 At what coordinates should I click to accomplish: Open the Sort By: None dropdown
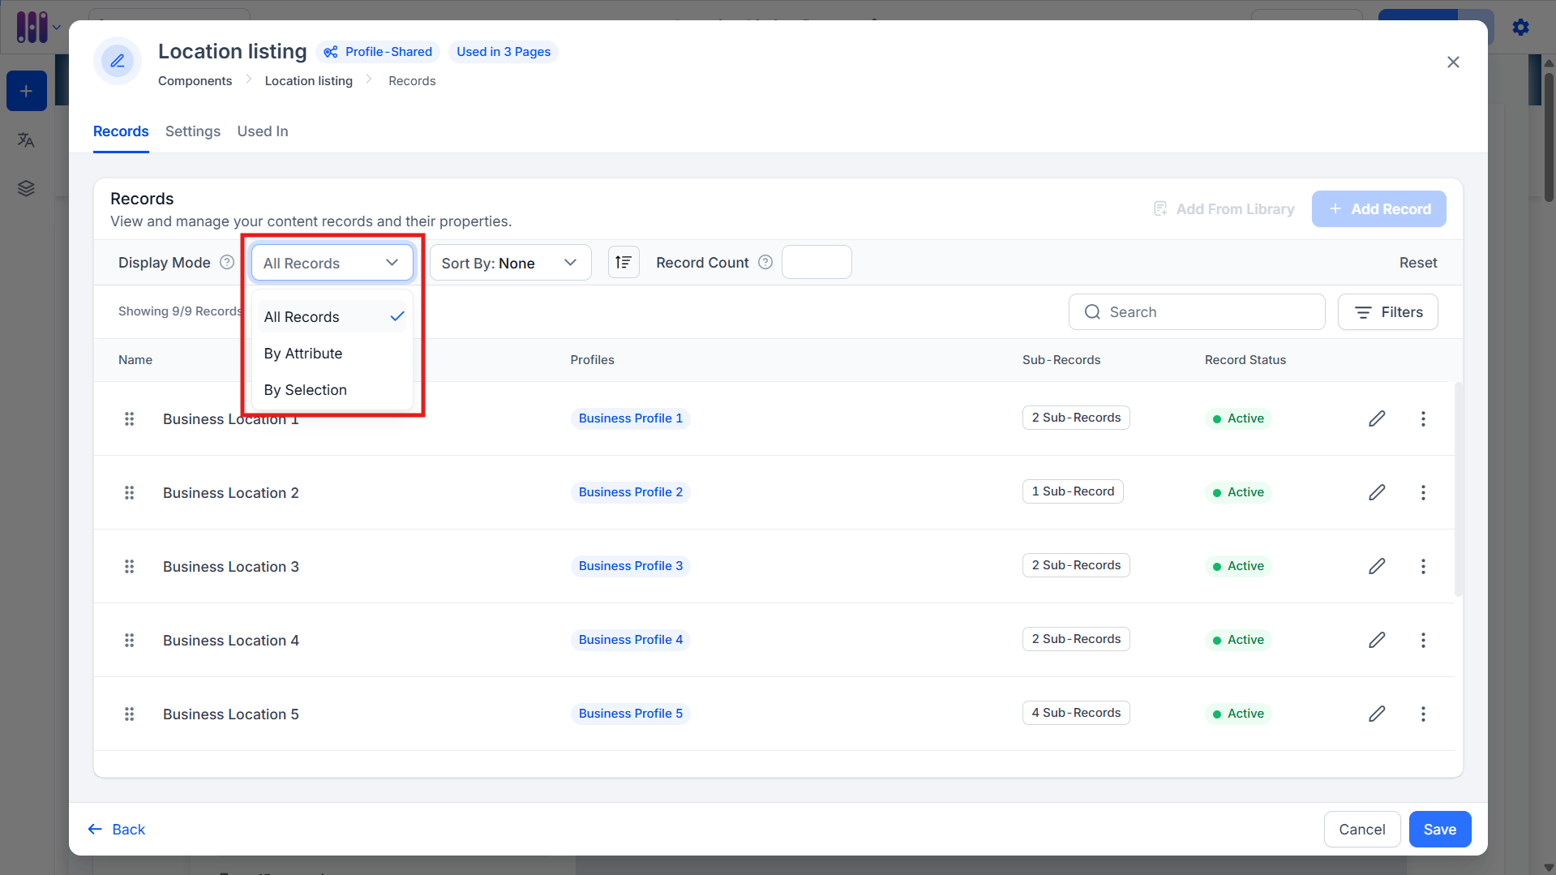(510, 263)
